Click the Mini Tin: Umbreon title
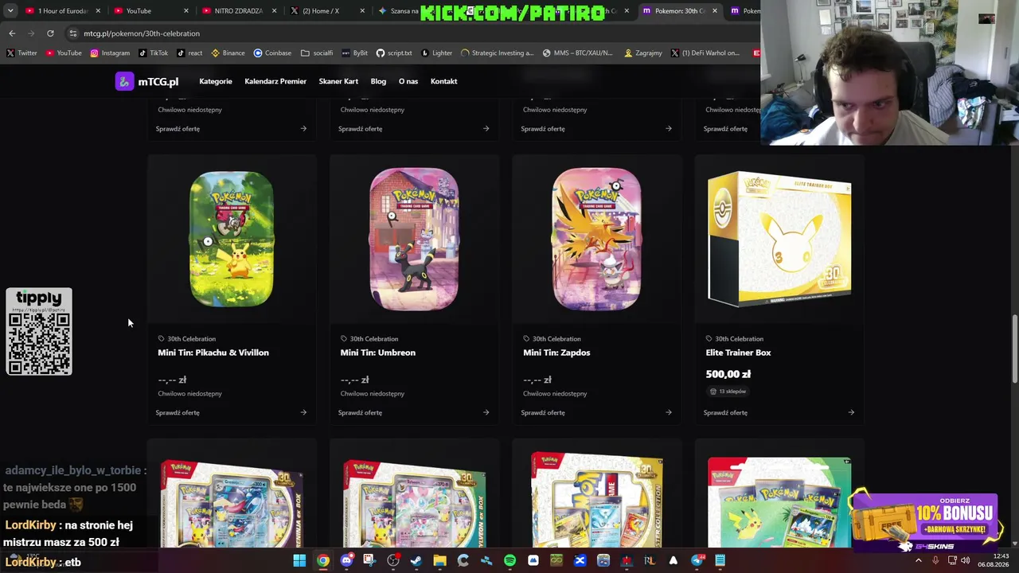Image resolution: width=1019 pixels, height=573 pixels. pos(378,353)
